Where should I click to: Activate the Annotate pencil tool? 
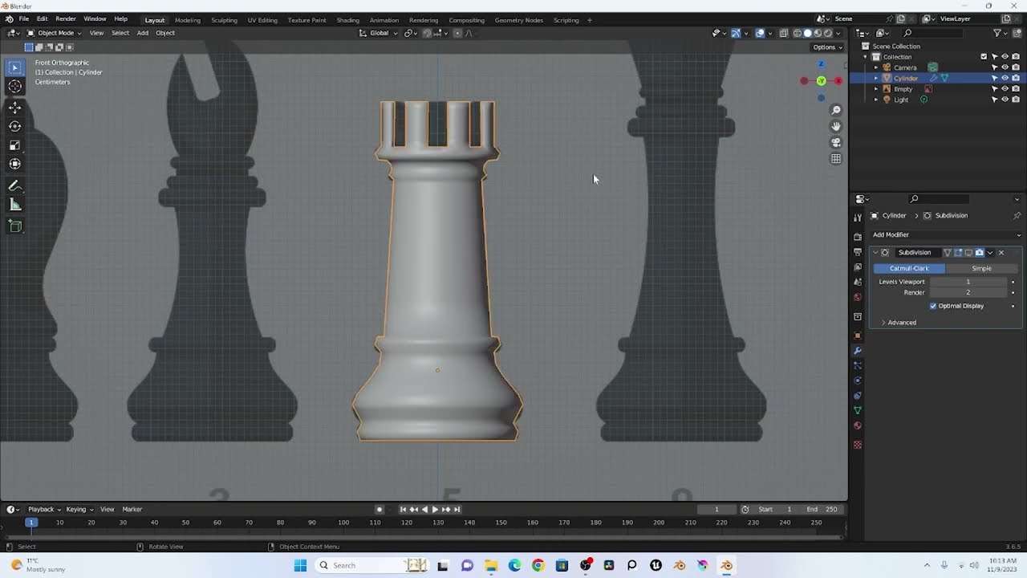(x=14, y=185)
